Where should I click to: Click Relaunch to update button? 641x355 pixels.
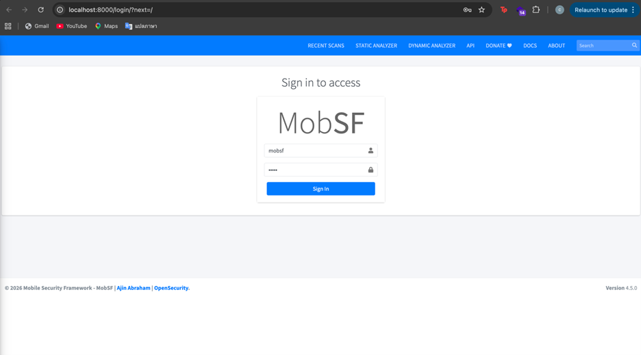[601, 10]
